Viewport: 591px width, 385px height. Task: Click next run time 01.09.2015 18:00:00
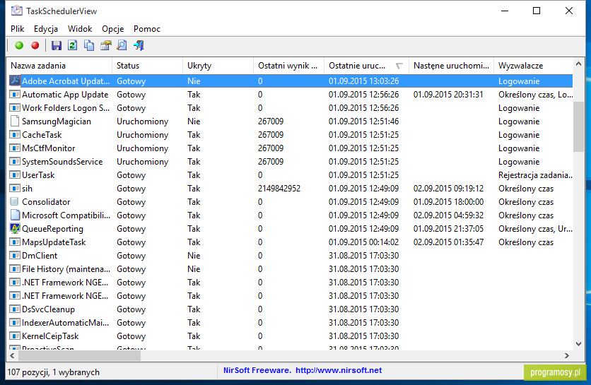448,201
